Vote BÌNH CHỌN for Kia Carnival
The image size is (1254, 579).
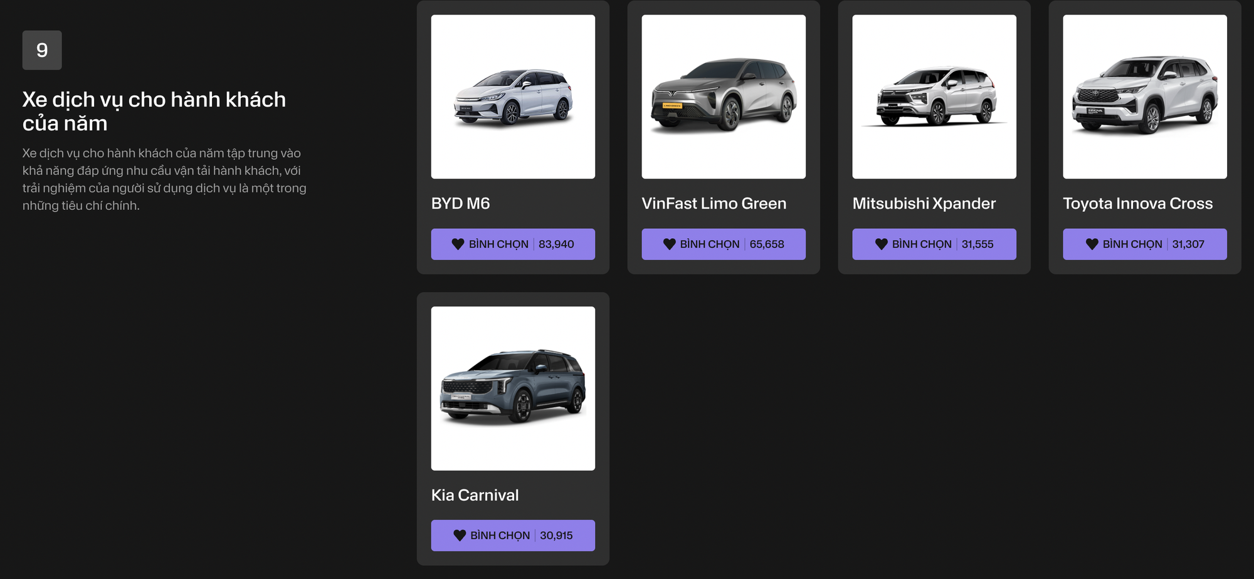coord(513,536)
